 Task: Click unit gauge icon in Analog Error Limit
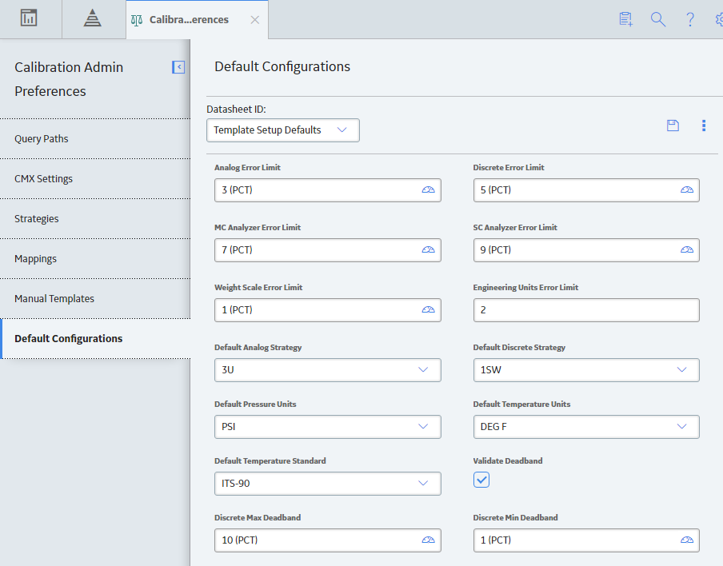pos(429,190)
